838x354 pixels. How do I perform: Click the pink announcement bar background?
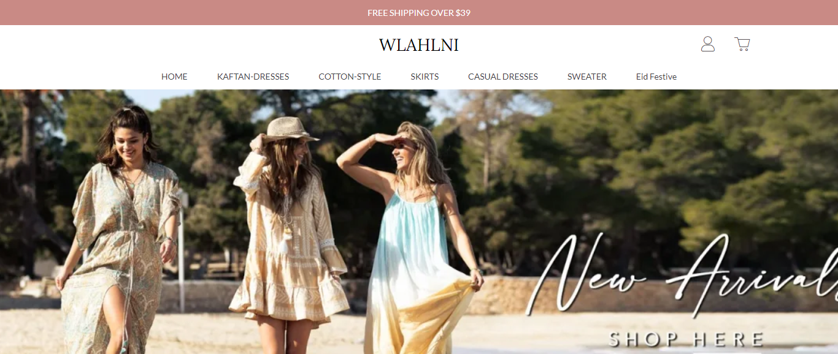pyautogui.click(x=184, y=12)
